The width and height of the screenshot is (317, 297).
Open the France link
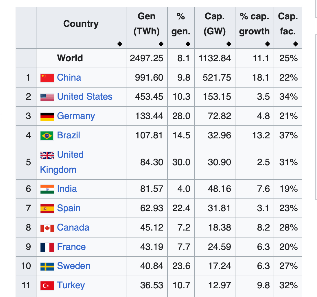pyautogui.click(x=71, y=247)
